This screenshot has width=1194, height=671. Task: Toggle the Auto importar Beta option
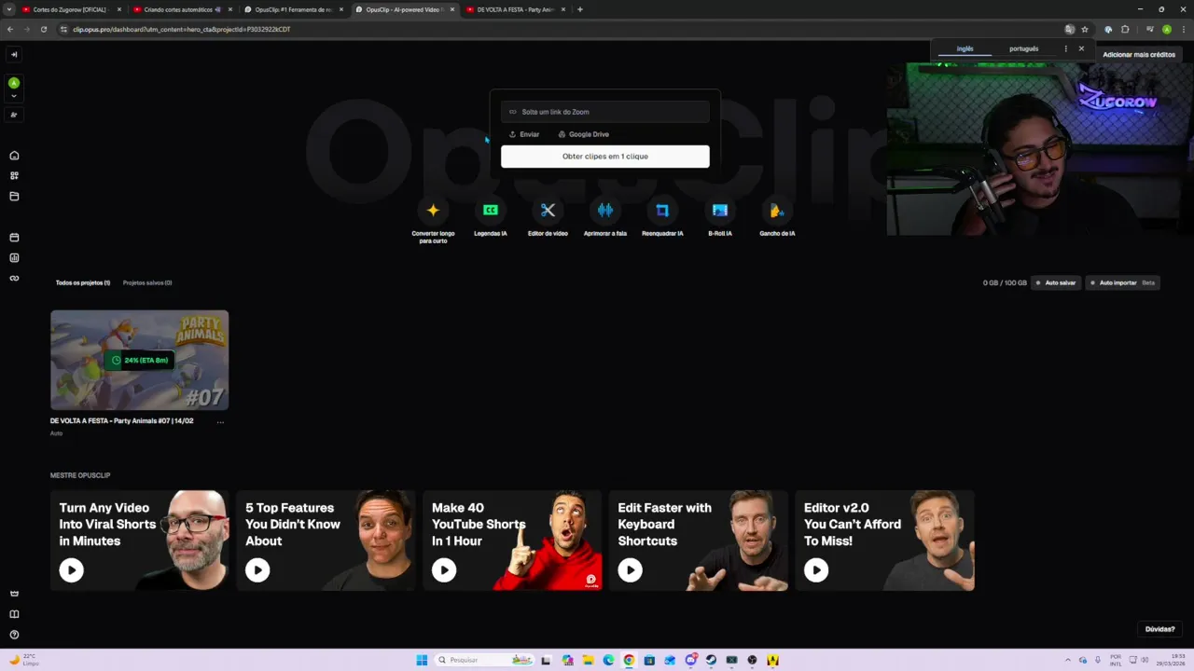[x=1123, y=282]
